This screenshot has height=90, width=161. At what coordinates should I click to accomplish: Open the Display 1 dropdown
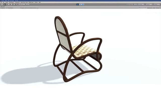[4, 8]
